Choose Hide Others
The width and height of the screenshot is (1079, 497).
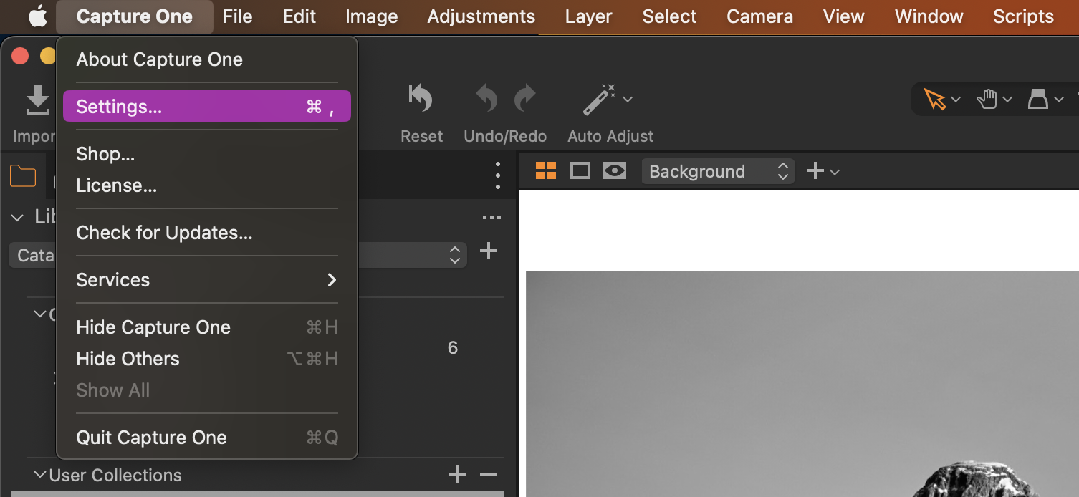[x=206, y=359]
